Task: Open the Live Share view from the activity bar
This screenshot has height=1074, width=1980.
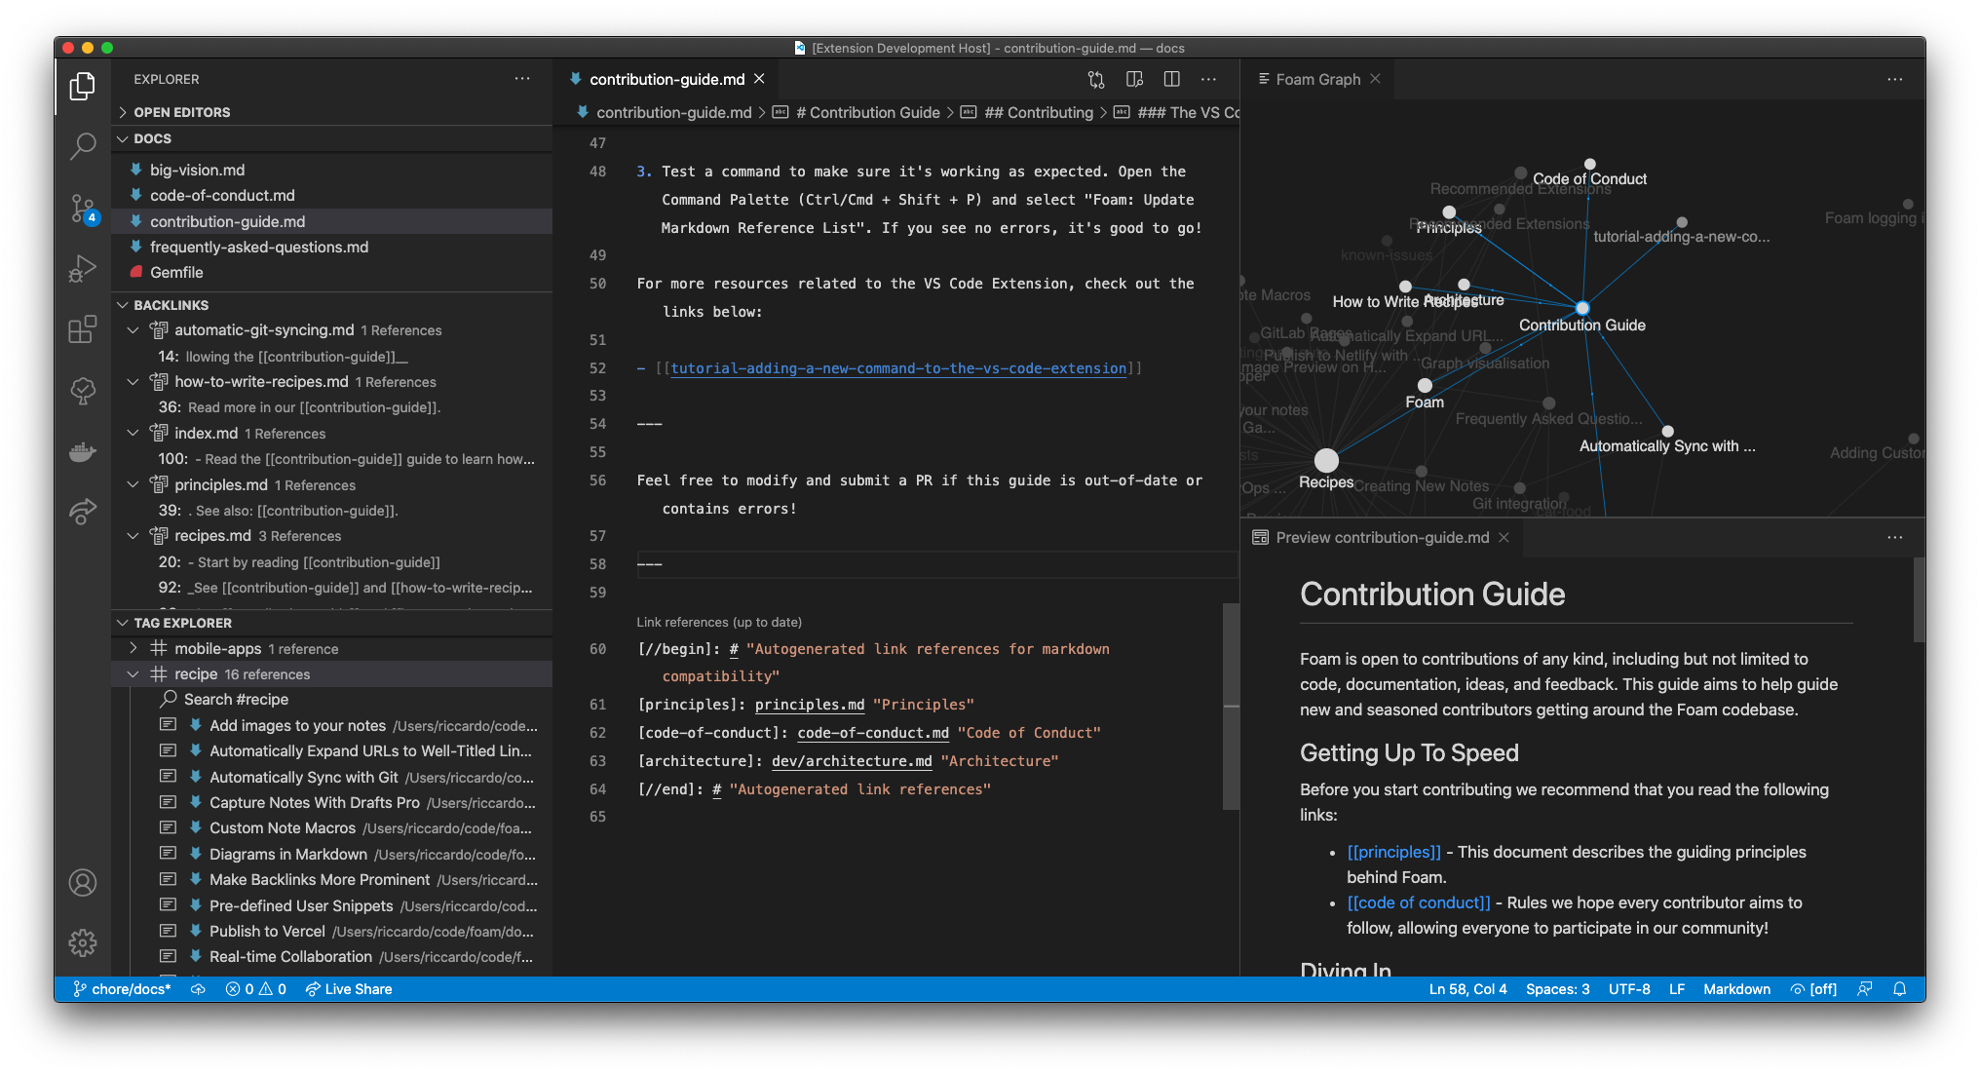Action: coord(82,512)
